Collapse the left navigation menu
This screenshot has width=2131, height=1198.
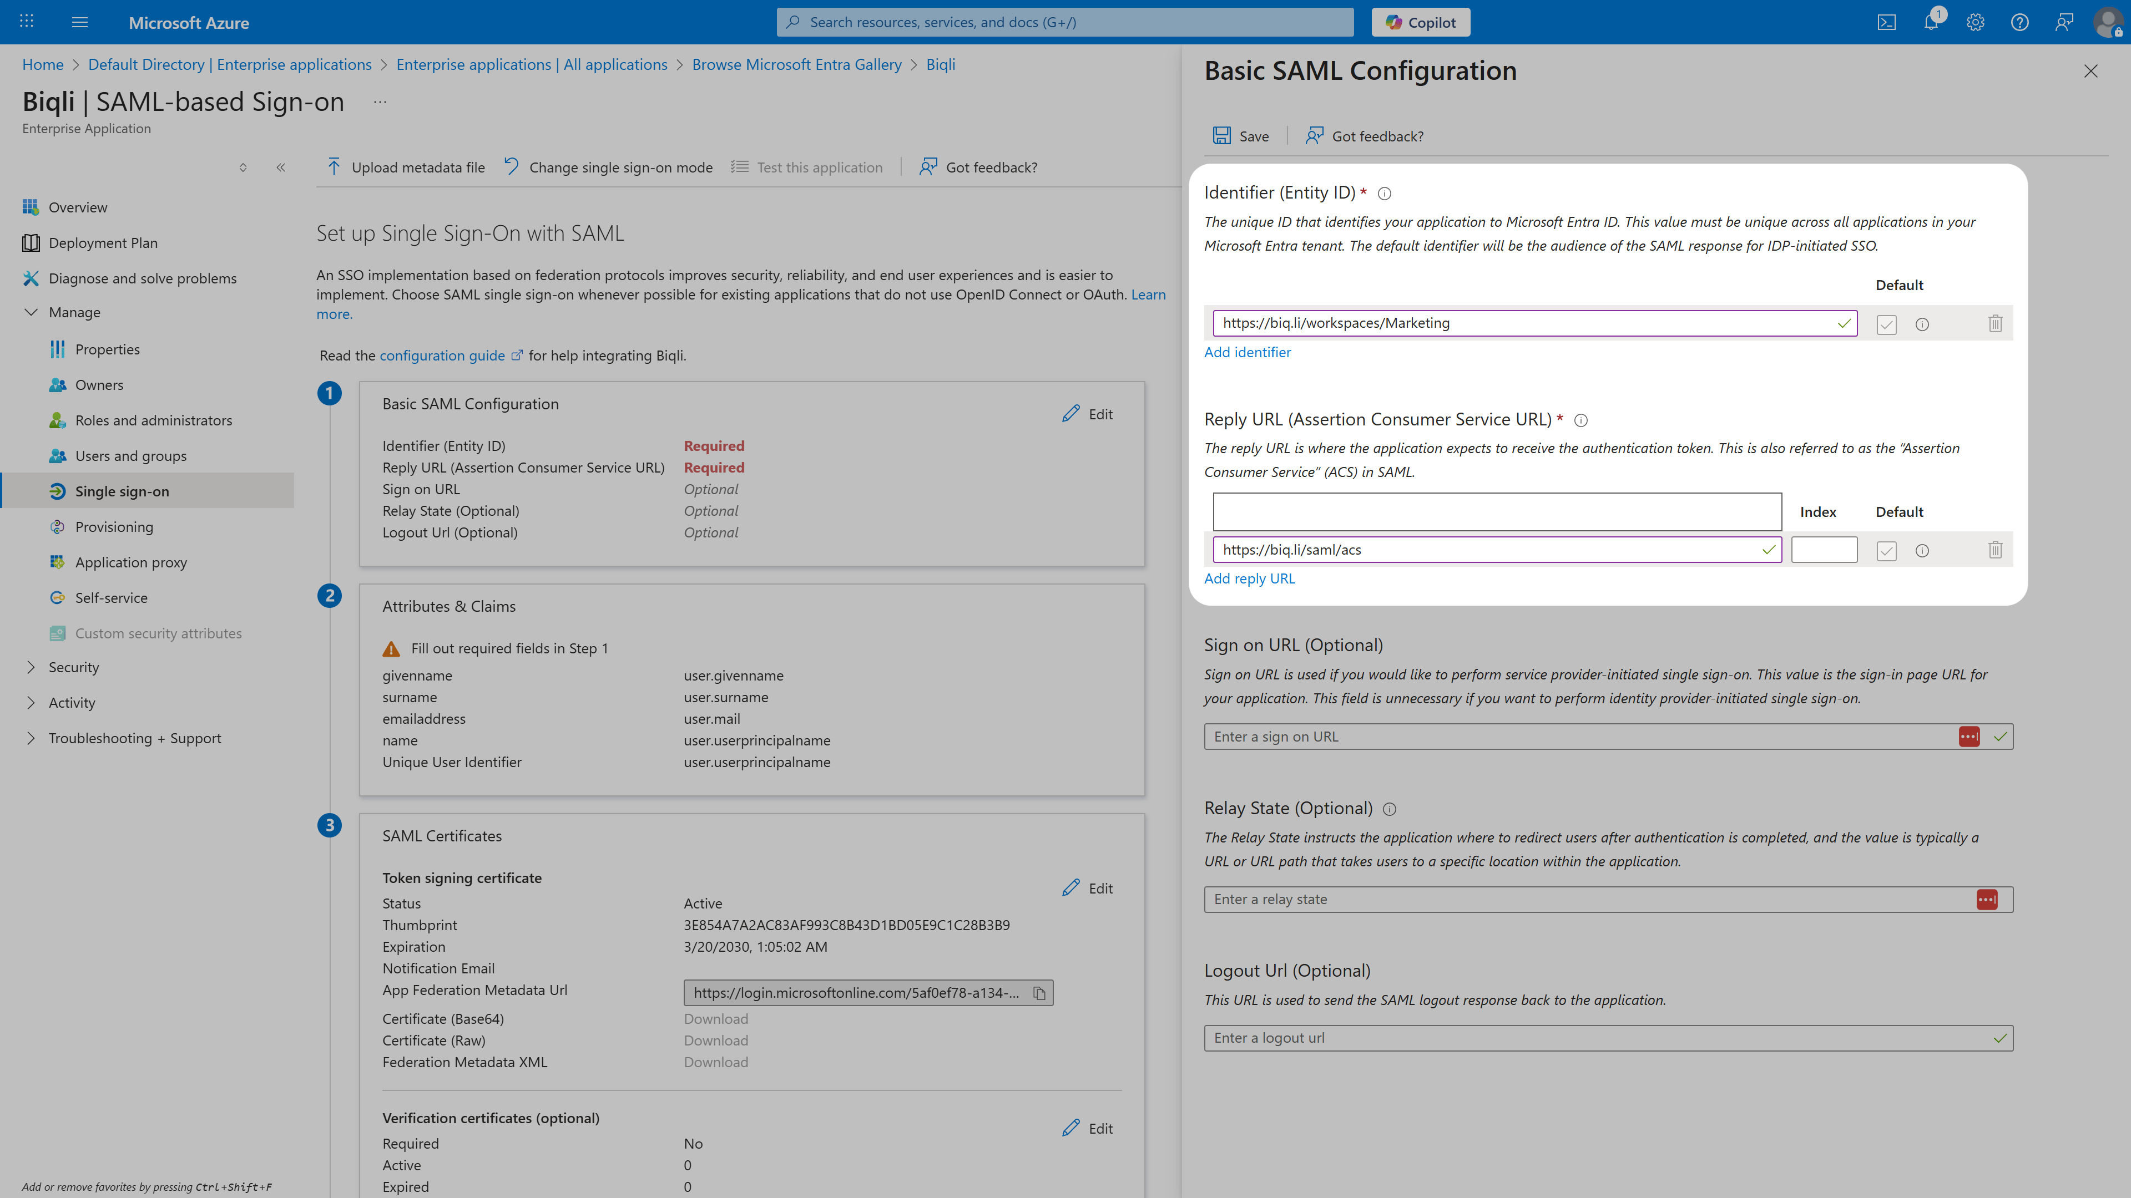pos(281,168)
